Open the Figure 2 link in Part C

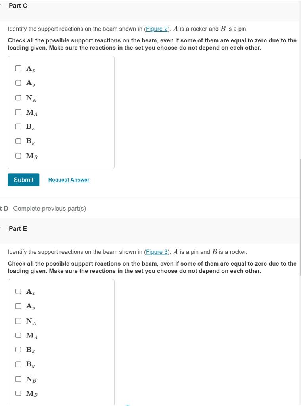pos(156,29)
